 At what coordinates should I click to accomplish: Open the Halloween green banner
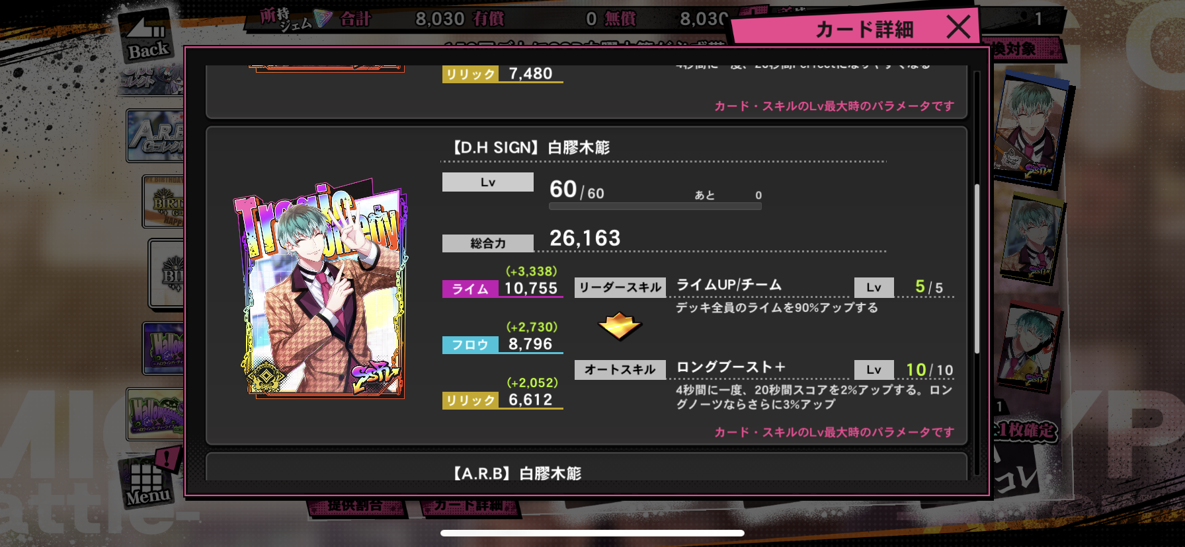[156, 414]
